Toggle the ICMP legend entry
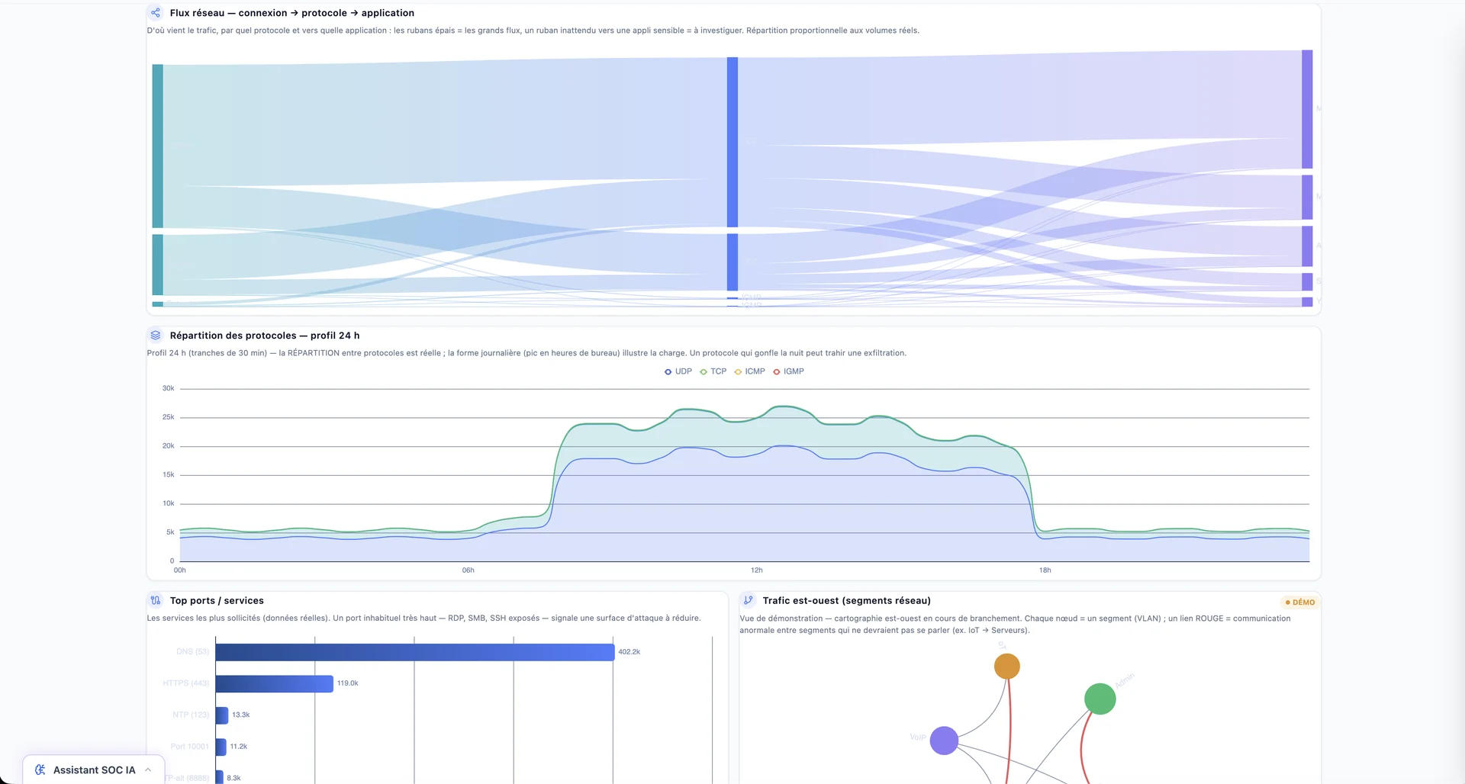This screenshot has width=1465, height=784. coord(749,371)
